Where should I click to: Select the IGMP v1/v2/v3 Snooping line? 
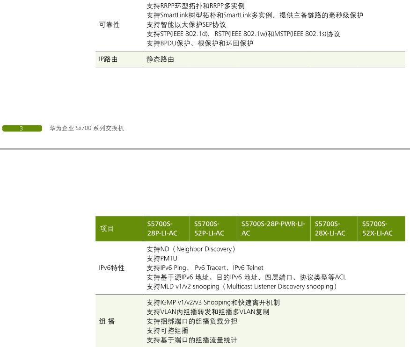point(213,303)
